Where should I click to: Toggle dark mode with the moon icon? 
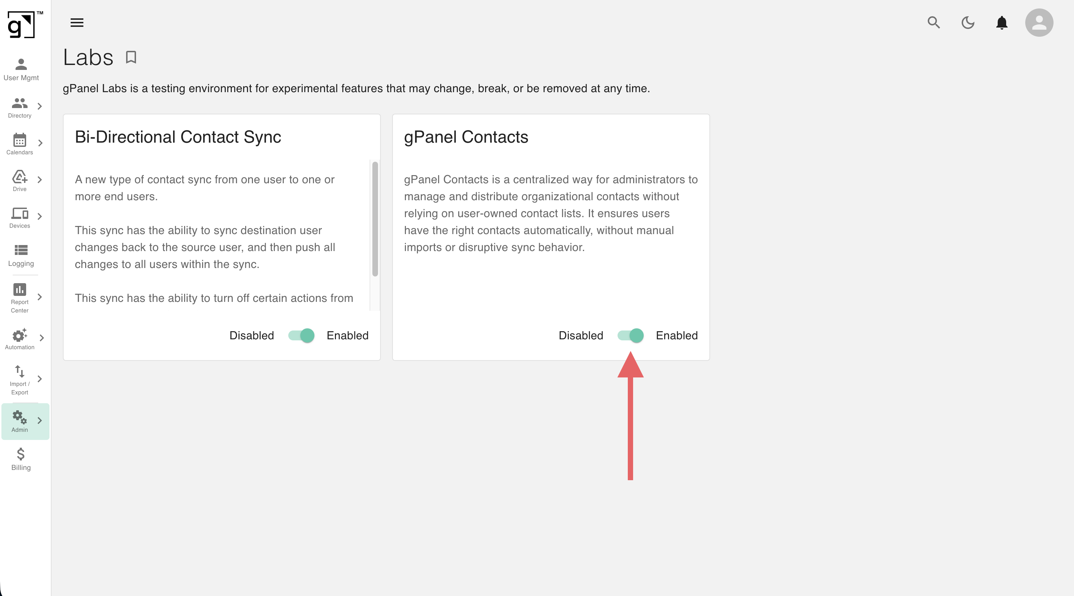click(968, 23)
